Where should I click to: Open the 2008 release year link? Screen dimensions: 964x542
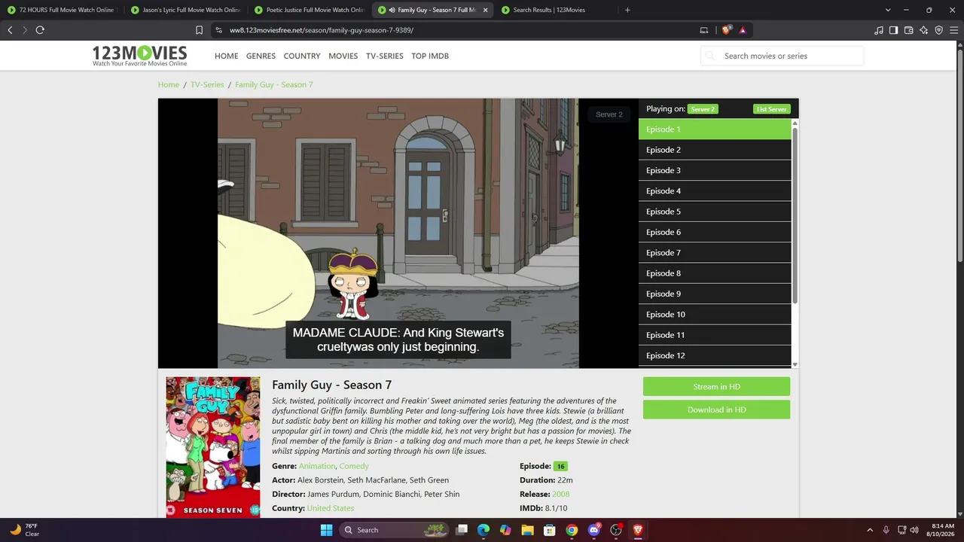point(561,494)
